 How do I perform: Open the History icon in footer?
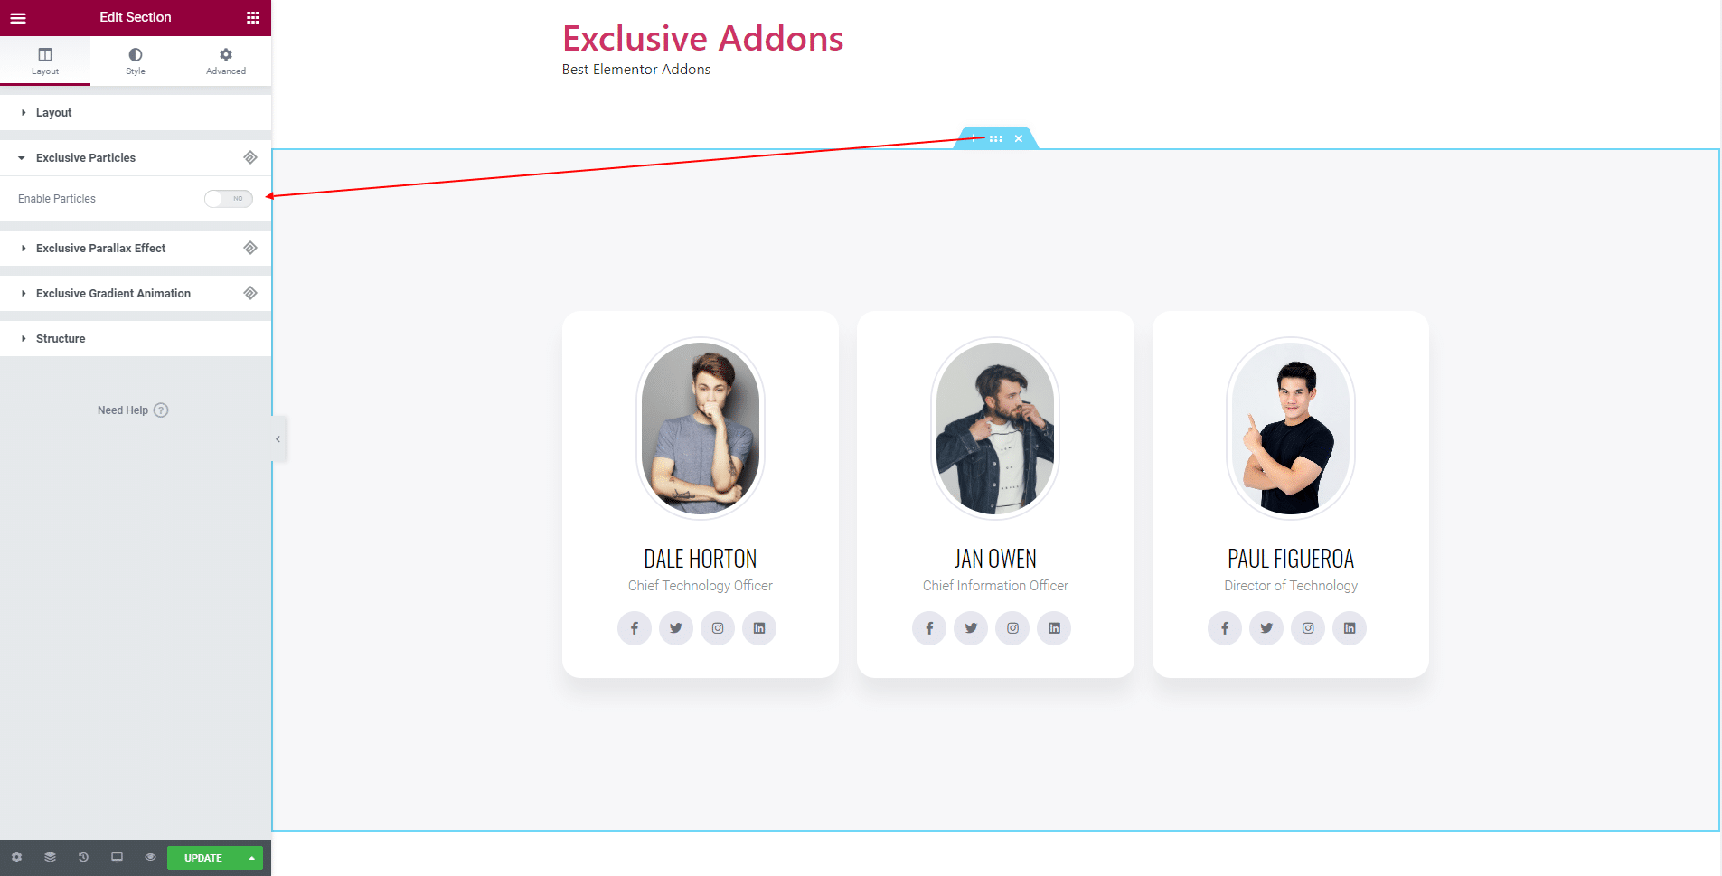click(x=83, y=857)
